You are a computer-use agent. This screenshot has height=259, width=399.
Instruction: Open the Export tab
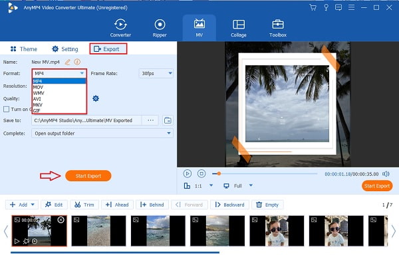pos(108,48)
